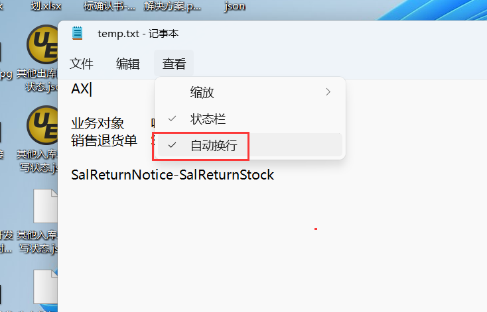Open the 文件 menu
Image resolution: width=487 pixels, height=312 pixels.
point(82,64)
